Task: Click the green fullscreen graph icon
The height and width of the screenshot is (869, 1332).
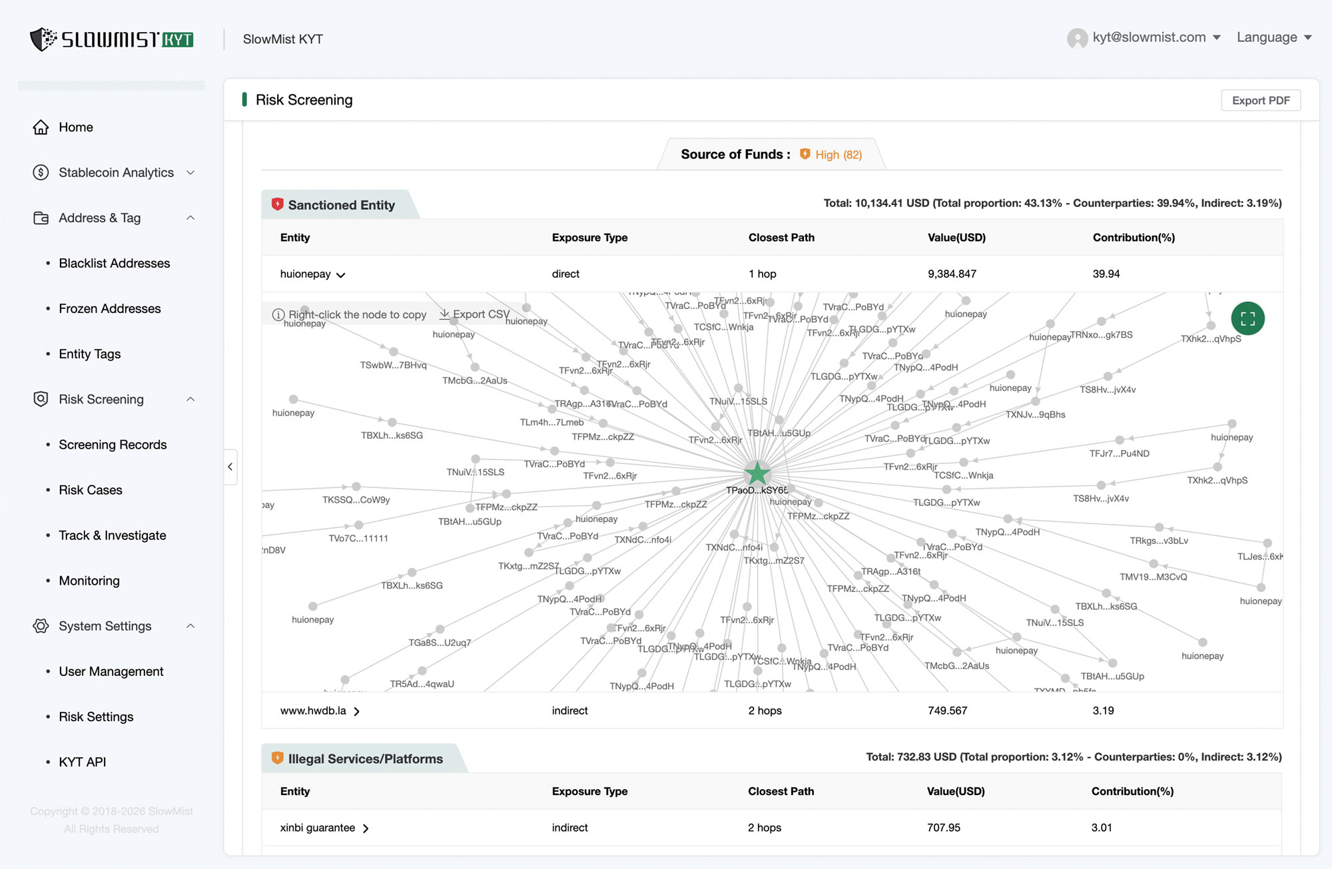Action: [x=1247, y=318]
